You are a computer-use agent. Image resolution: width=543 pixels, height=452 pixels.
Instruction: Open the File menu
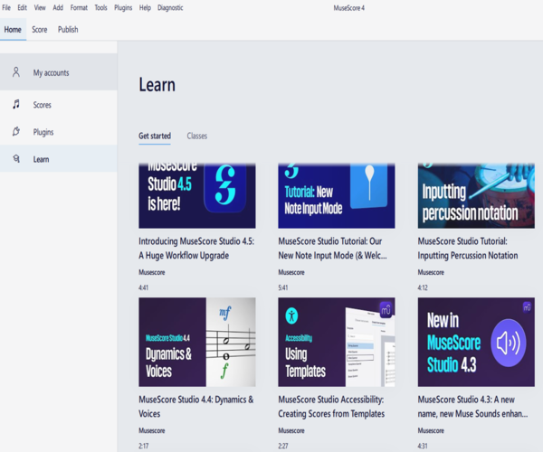click(x=7, y=7)
